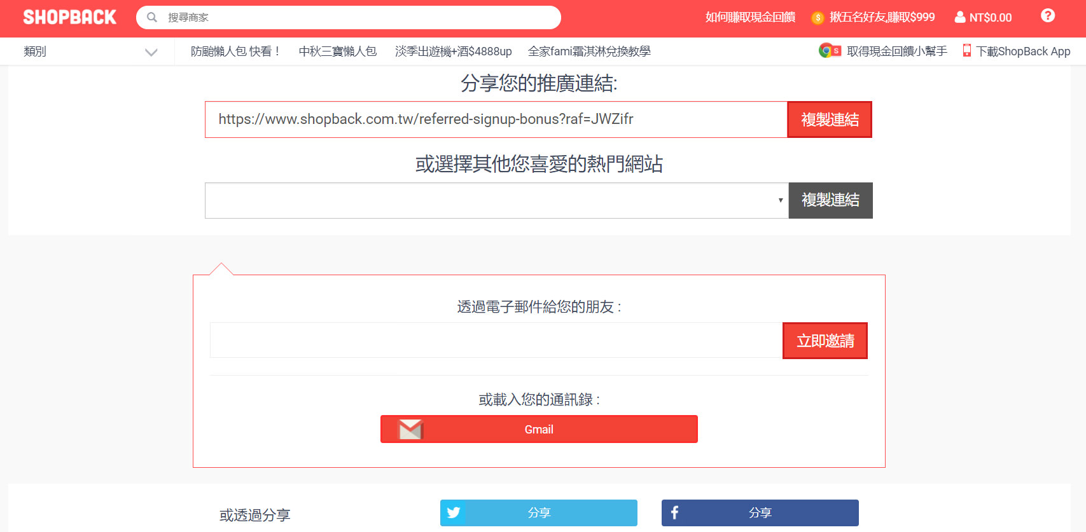This screenshot has width=1086, height=532.
Task: Focus the merchant search field
Action: click(349, 17)
